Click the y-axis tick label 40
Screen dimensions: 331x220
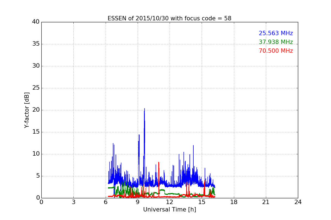[36, 22]
